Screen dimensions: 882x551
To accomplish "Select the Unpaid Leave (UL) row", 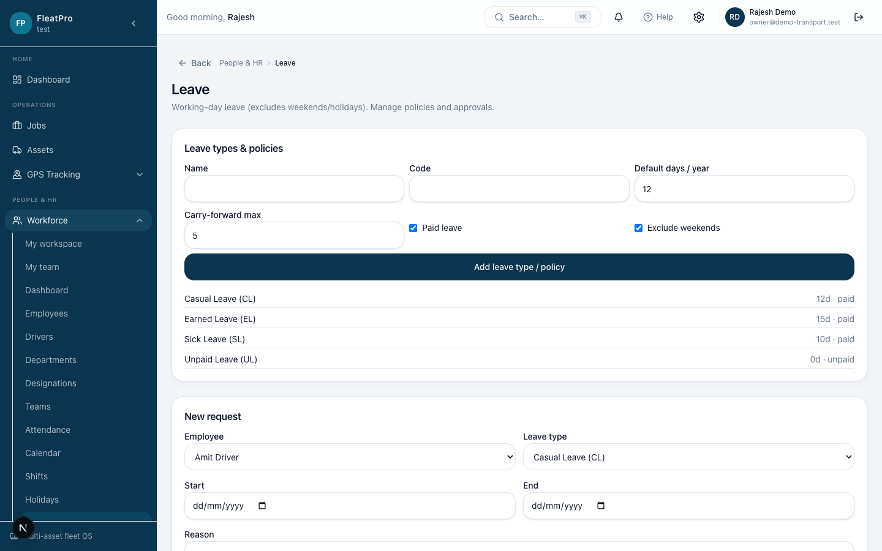I will click(x=519, y=359).
